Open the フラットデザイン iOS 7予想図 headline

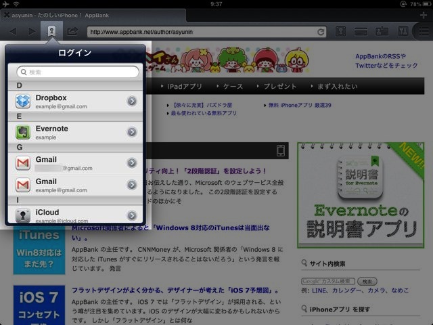point(175,290)
